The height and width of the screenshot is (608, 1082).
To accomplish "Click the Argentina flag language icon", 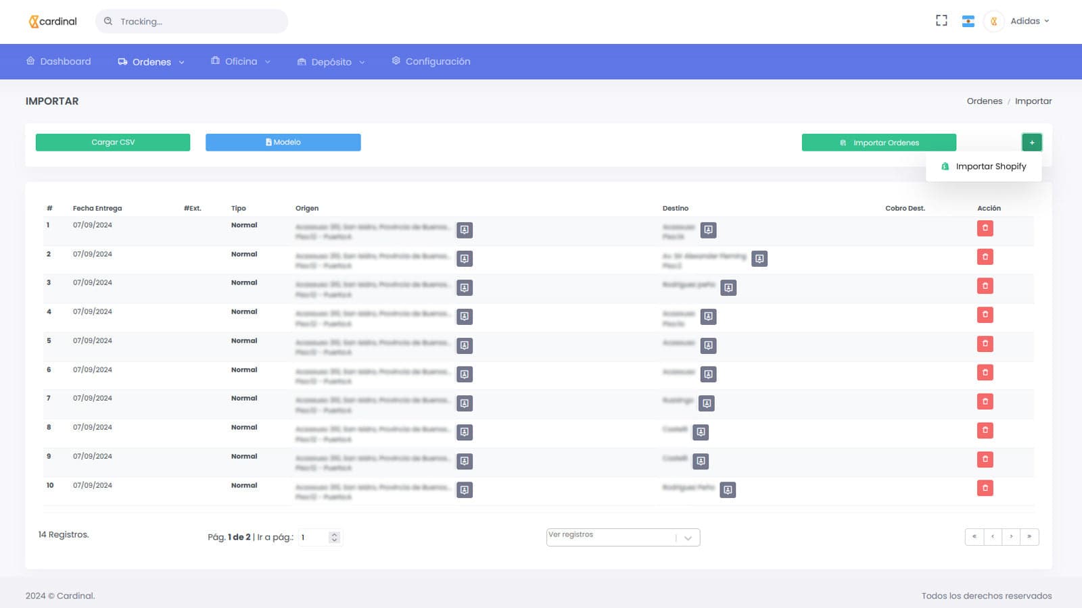I will point(968,21).
